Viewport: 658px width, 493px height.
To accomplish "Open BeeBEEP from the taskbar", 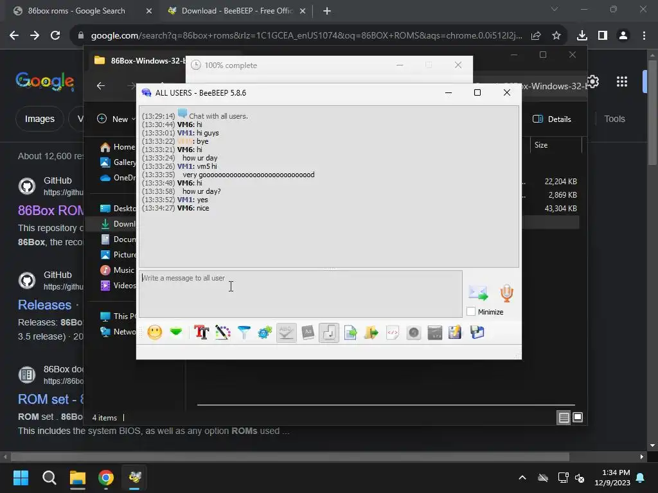I will click(x=135, y=478).
